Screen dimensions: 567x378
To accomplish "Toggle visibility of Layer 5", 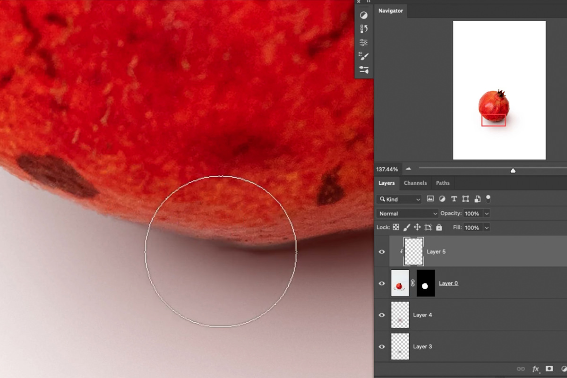I will pyautogui.click(x=381, y=251).
